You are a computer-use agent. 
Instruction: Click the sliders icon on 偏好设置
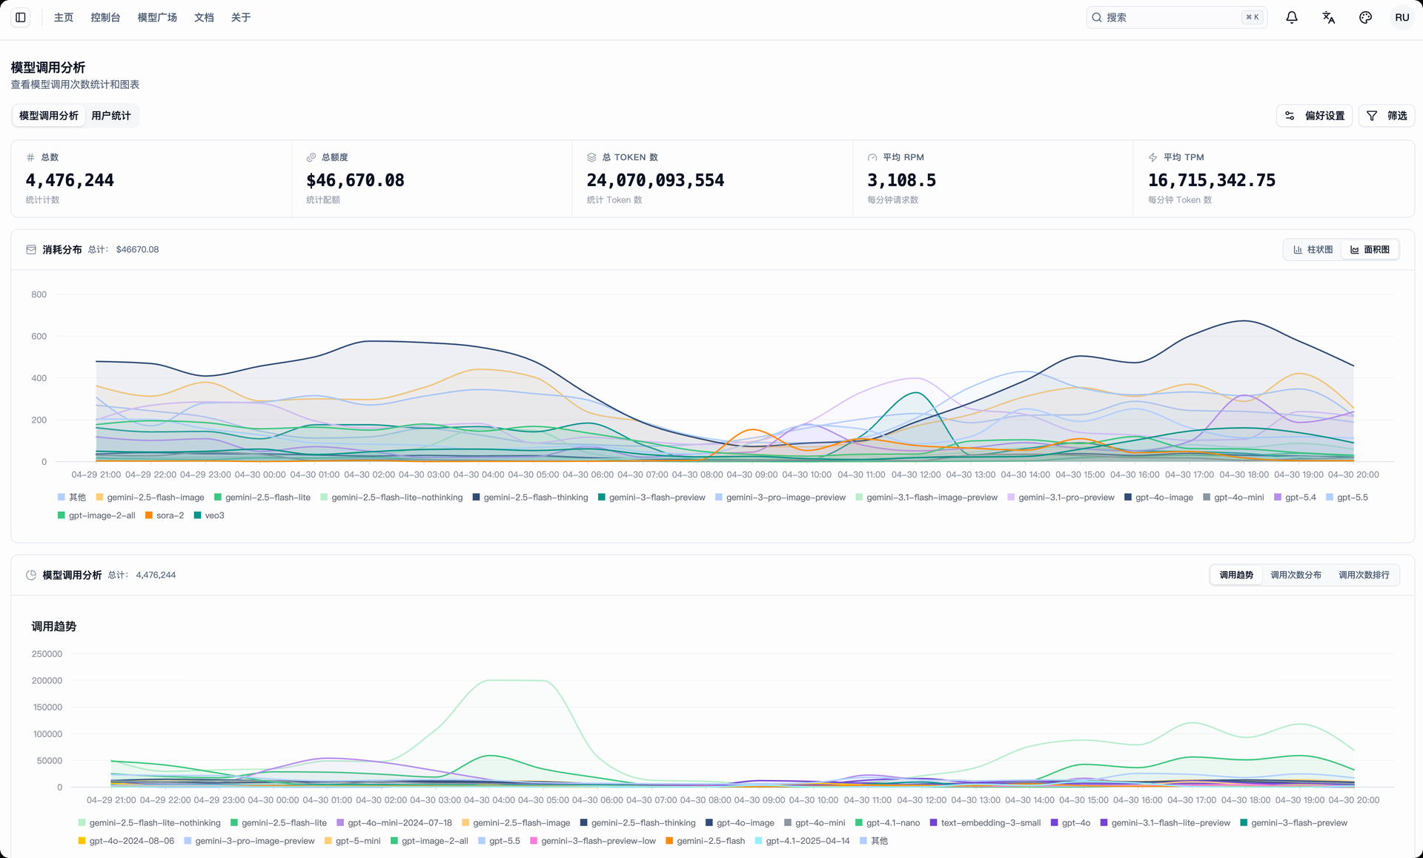[x=1290, y=116]
